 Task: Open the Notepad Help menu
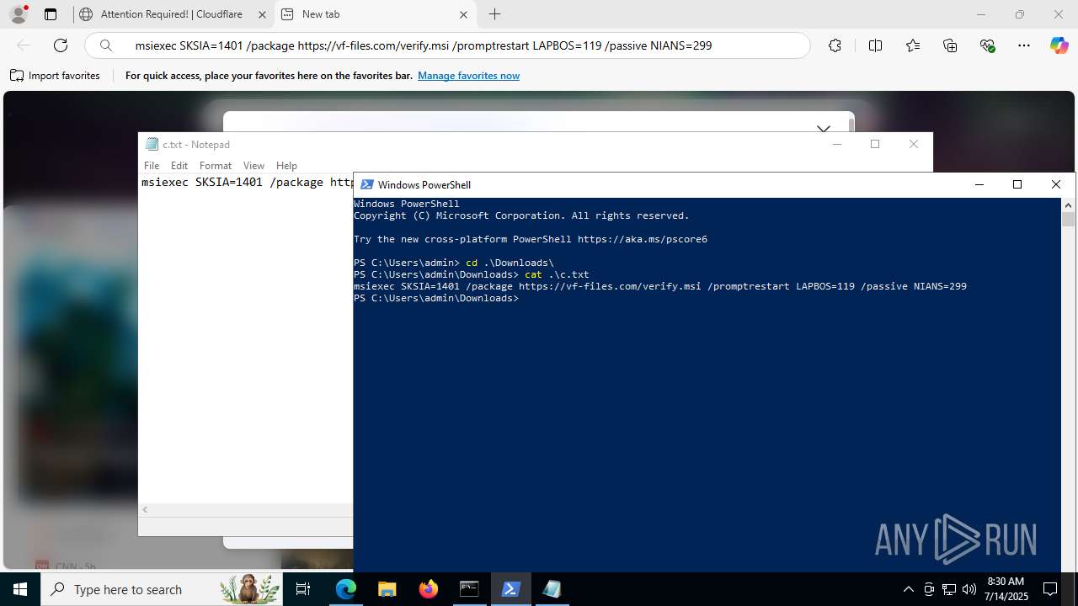(286, 166)
